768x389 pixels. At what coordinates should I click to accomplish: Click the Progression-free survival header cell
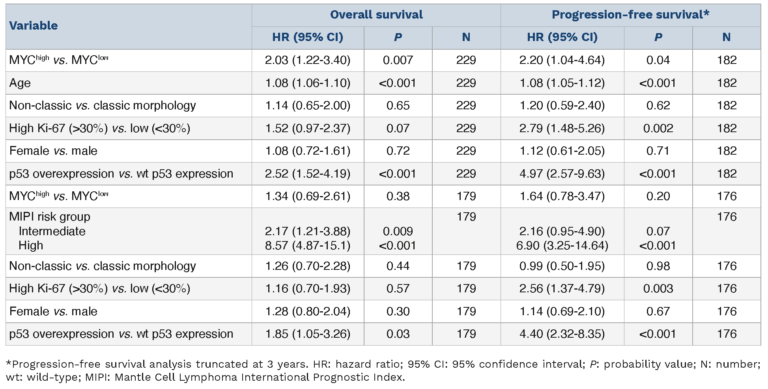coord(630,15)
